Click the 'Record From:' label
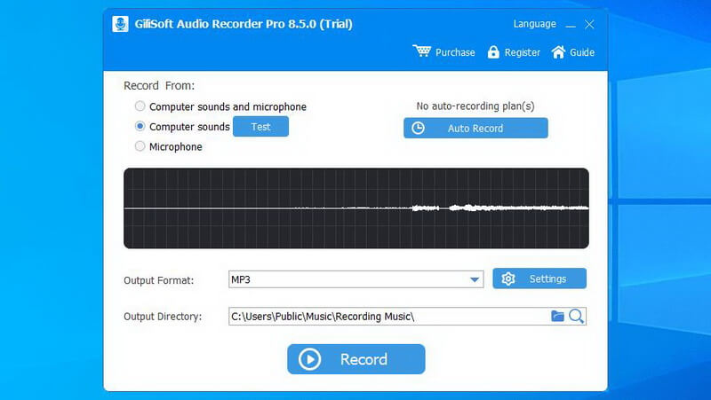Viewport: 711px width, 400px height. coord(159,85)
